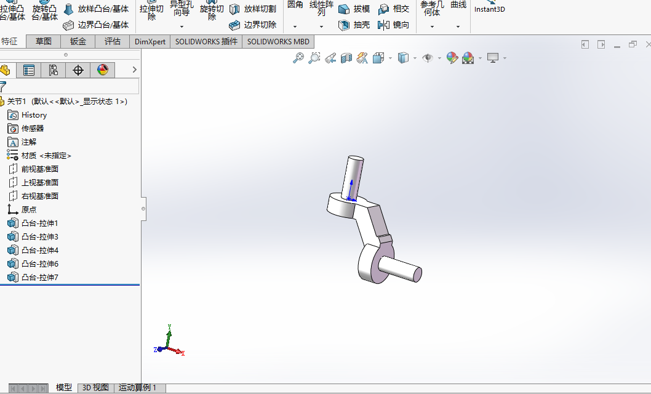Click the panel collapse handle beside tree
The width and height of the screenshot is (651, 394).
[x=143, y=209]
